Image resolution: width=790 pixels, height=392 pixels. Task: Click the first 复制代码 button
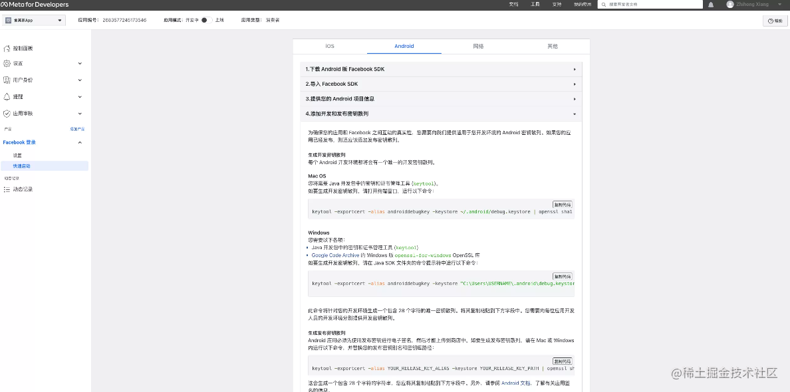562,204
